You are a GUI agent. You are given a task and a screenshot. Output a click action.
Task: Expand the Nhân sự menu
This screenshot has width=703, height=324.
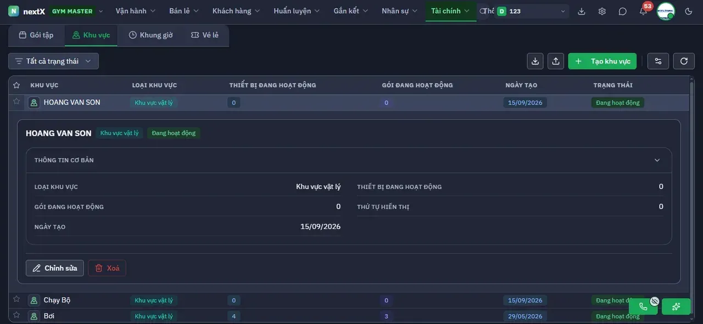tap(400, 11)
